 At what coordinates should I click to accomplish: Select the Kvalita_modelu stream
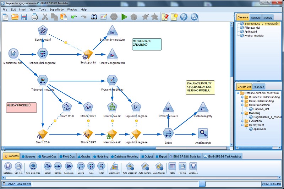click(x=254, y=35)
